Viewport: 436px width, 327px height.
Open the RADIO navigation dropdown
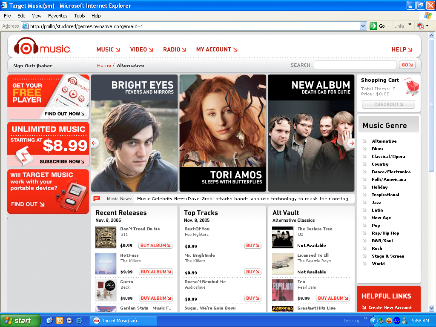(174, 49)
